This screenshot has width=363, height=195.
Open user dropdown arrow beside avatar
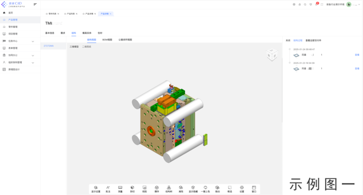[x=359, y=4]
